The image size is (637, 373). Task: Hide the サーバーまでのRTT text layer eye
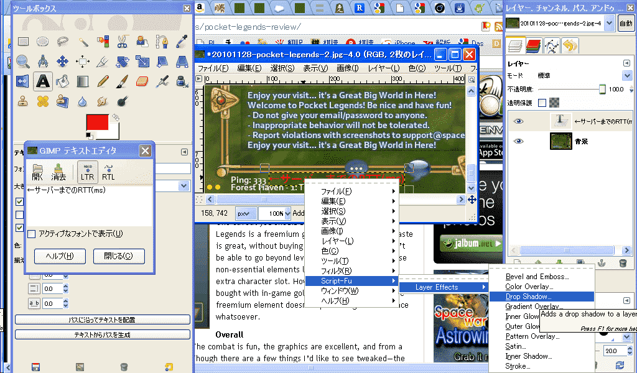tap(518, 121)
